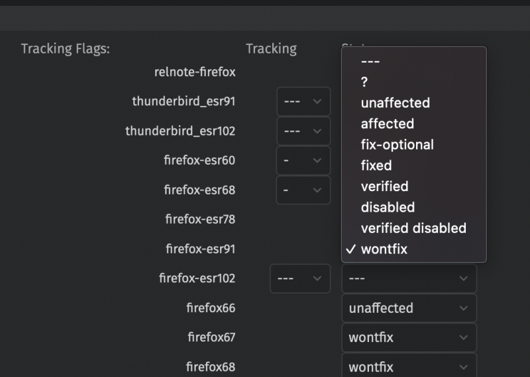Screen dimensions: 530x377
Task: Click the 'firefox-esr78' flag label
Action: pyautogui.click(x=200, y=220)
